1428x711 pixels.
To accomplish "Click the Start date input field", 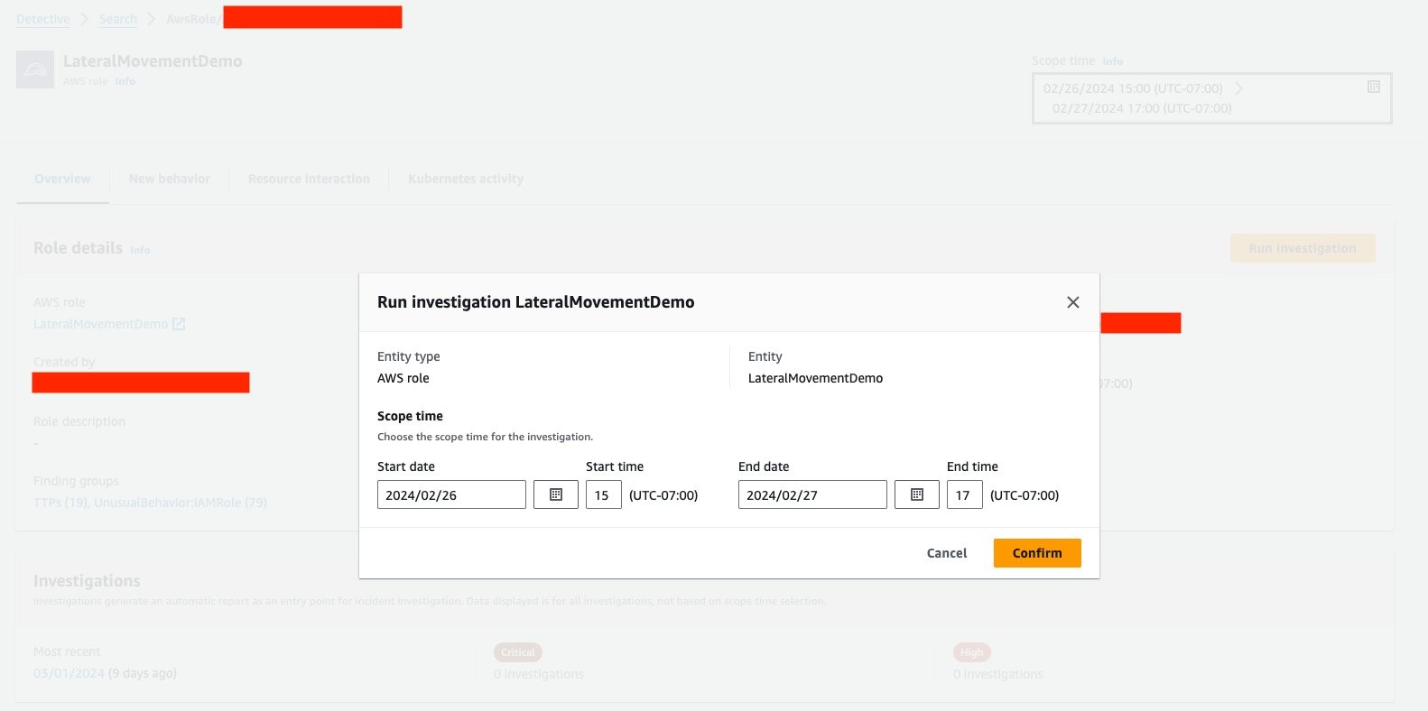I will pyautogui.click(x=451, y=494).
